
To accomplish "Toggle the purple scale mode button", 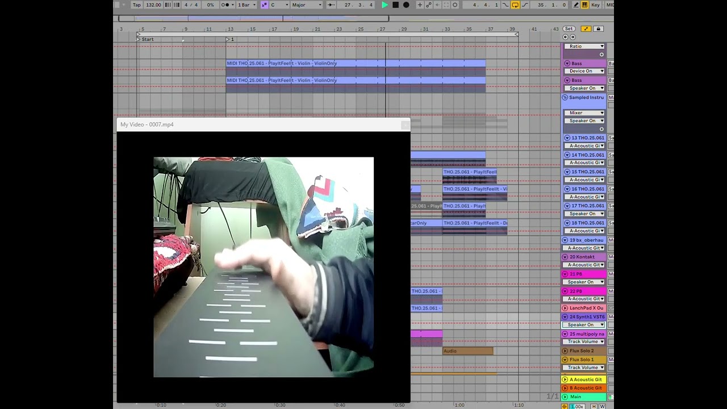I will point(264,5).
